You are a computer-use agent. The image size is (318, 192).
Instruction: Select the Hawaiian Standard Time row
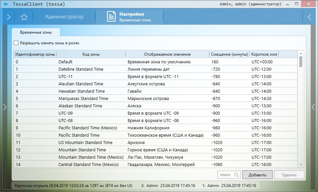pyautogui.click(x=82, y=91)
